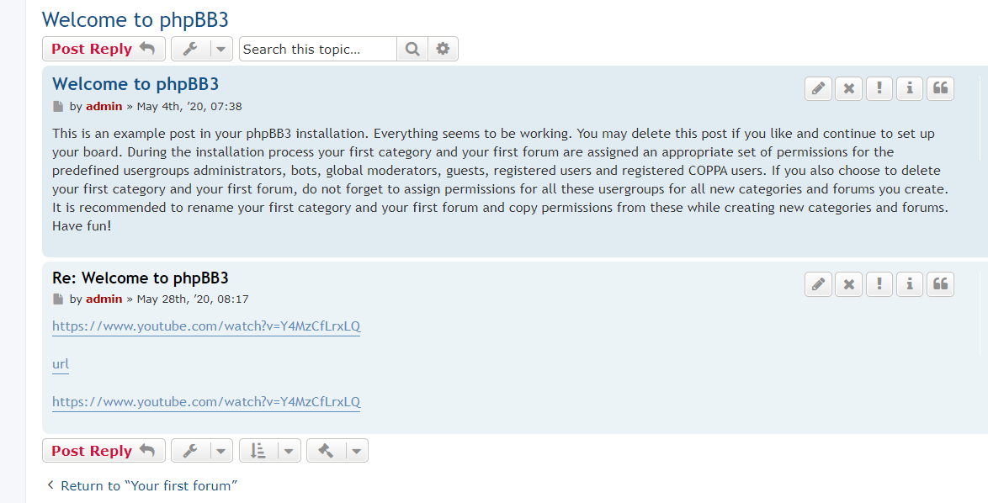Open admin profile on the May 4th post
The width and height of the screenshot is (988, 503).
pos(104,106)
